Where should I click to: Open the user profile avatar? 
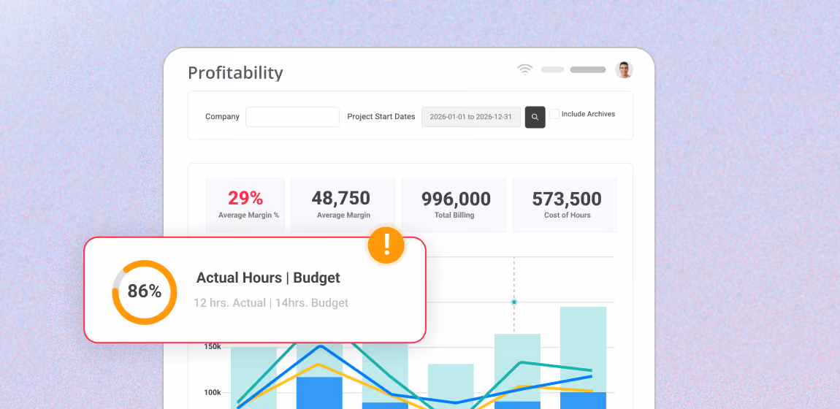(x=624, y=69)
